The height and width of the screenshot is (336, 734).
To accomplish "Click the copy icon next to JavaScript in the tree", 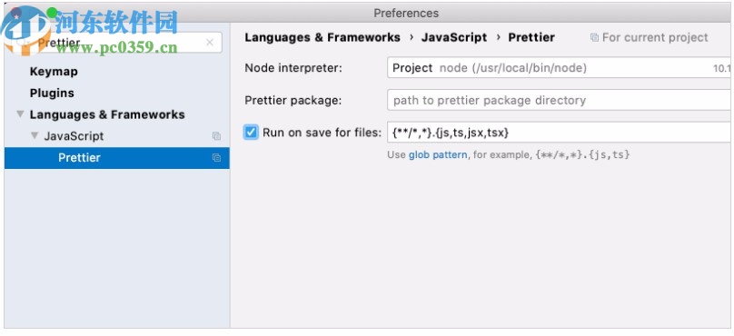I will click(x=216, y=136).
